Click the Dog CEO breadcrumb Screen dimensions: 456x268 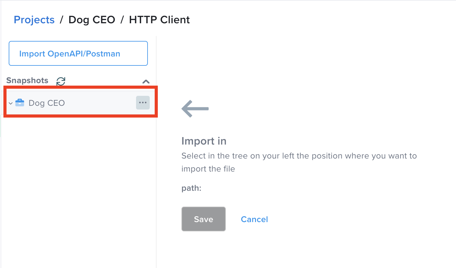(x=92, y=20)
